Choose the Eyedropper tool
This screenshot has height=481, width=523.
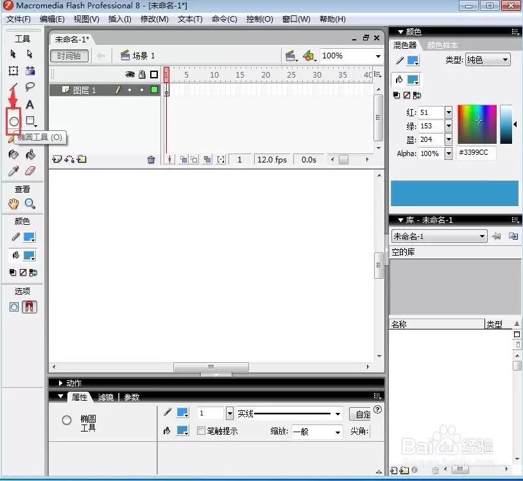click(x=13, y=171)
